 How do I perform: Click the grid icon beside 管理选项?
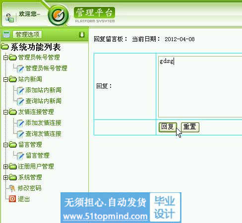click(6, 35)
